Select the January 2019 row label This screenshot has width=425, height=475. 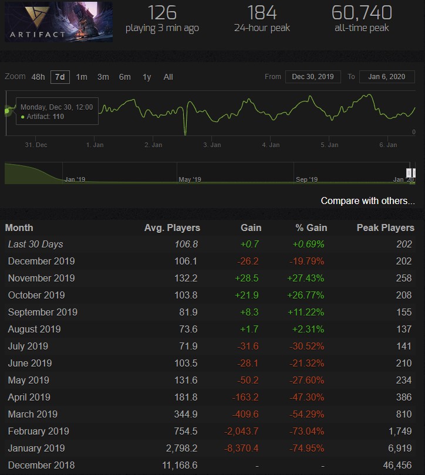36,448
